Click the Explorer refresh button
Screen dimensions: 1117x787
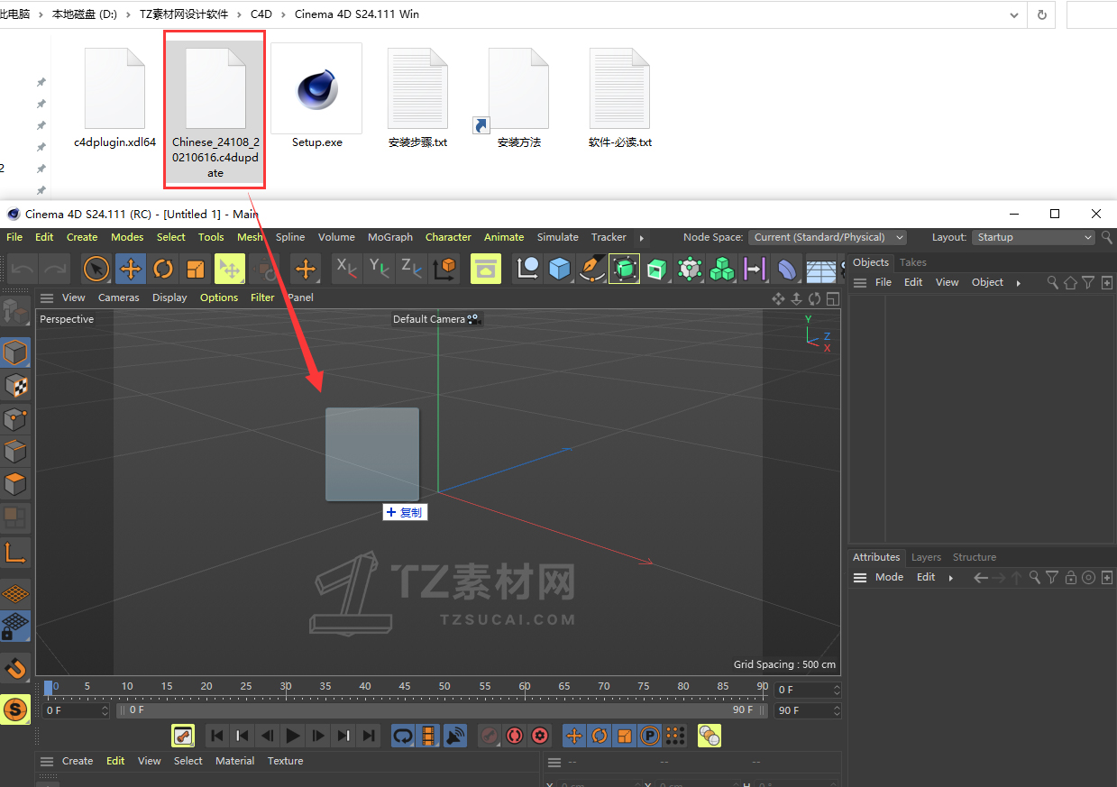pyautogui.click(x=1042, y=14)
